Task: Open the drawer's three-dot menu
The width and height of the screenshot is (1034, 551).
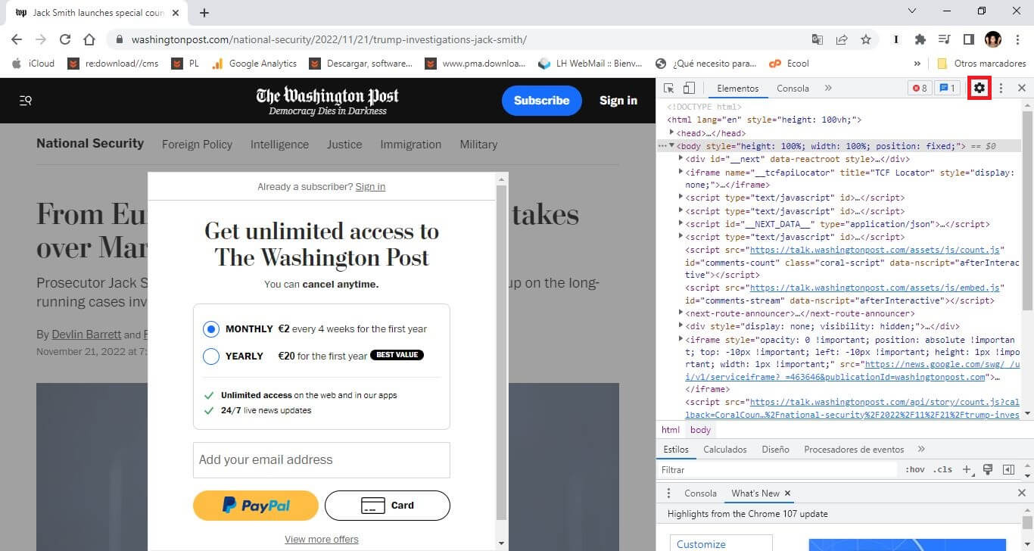Action: click(668, 493)
